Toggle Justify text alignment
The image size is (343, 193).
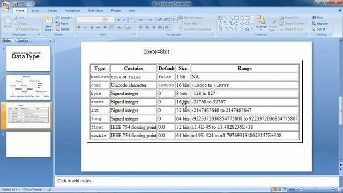(x=160, y=27)
